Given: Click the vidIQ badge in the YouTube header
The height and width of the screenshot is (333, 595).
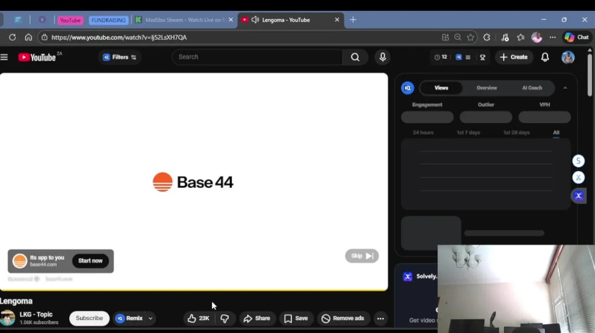Looking at the screenshot, I should tap(459, 57).
